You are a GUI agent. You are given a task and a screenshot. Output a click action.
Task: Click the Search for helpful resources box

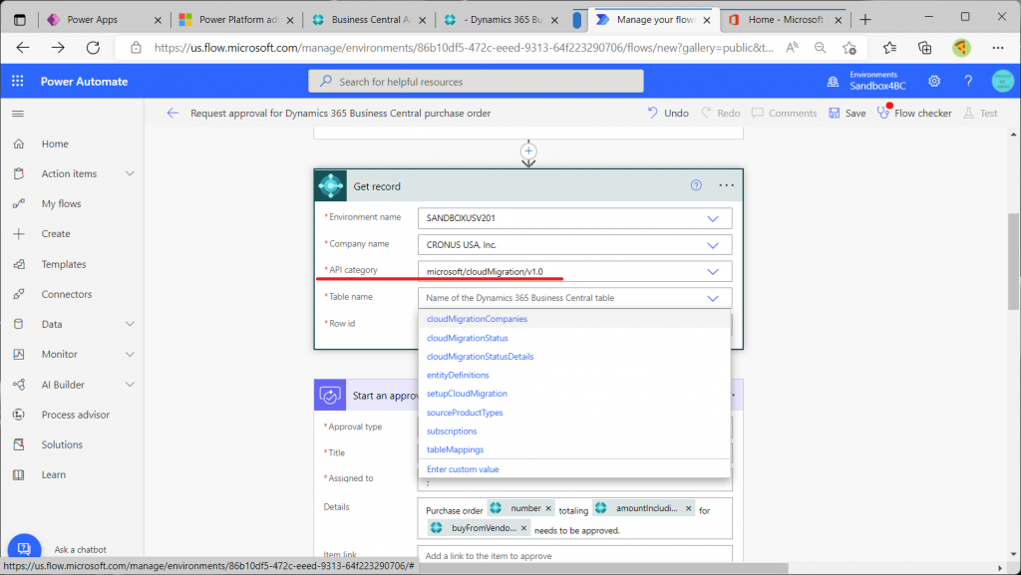click(x=476, y=82)
